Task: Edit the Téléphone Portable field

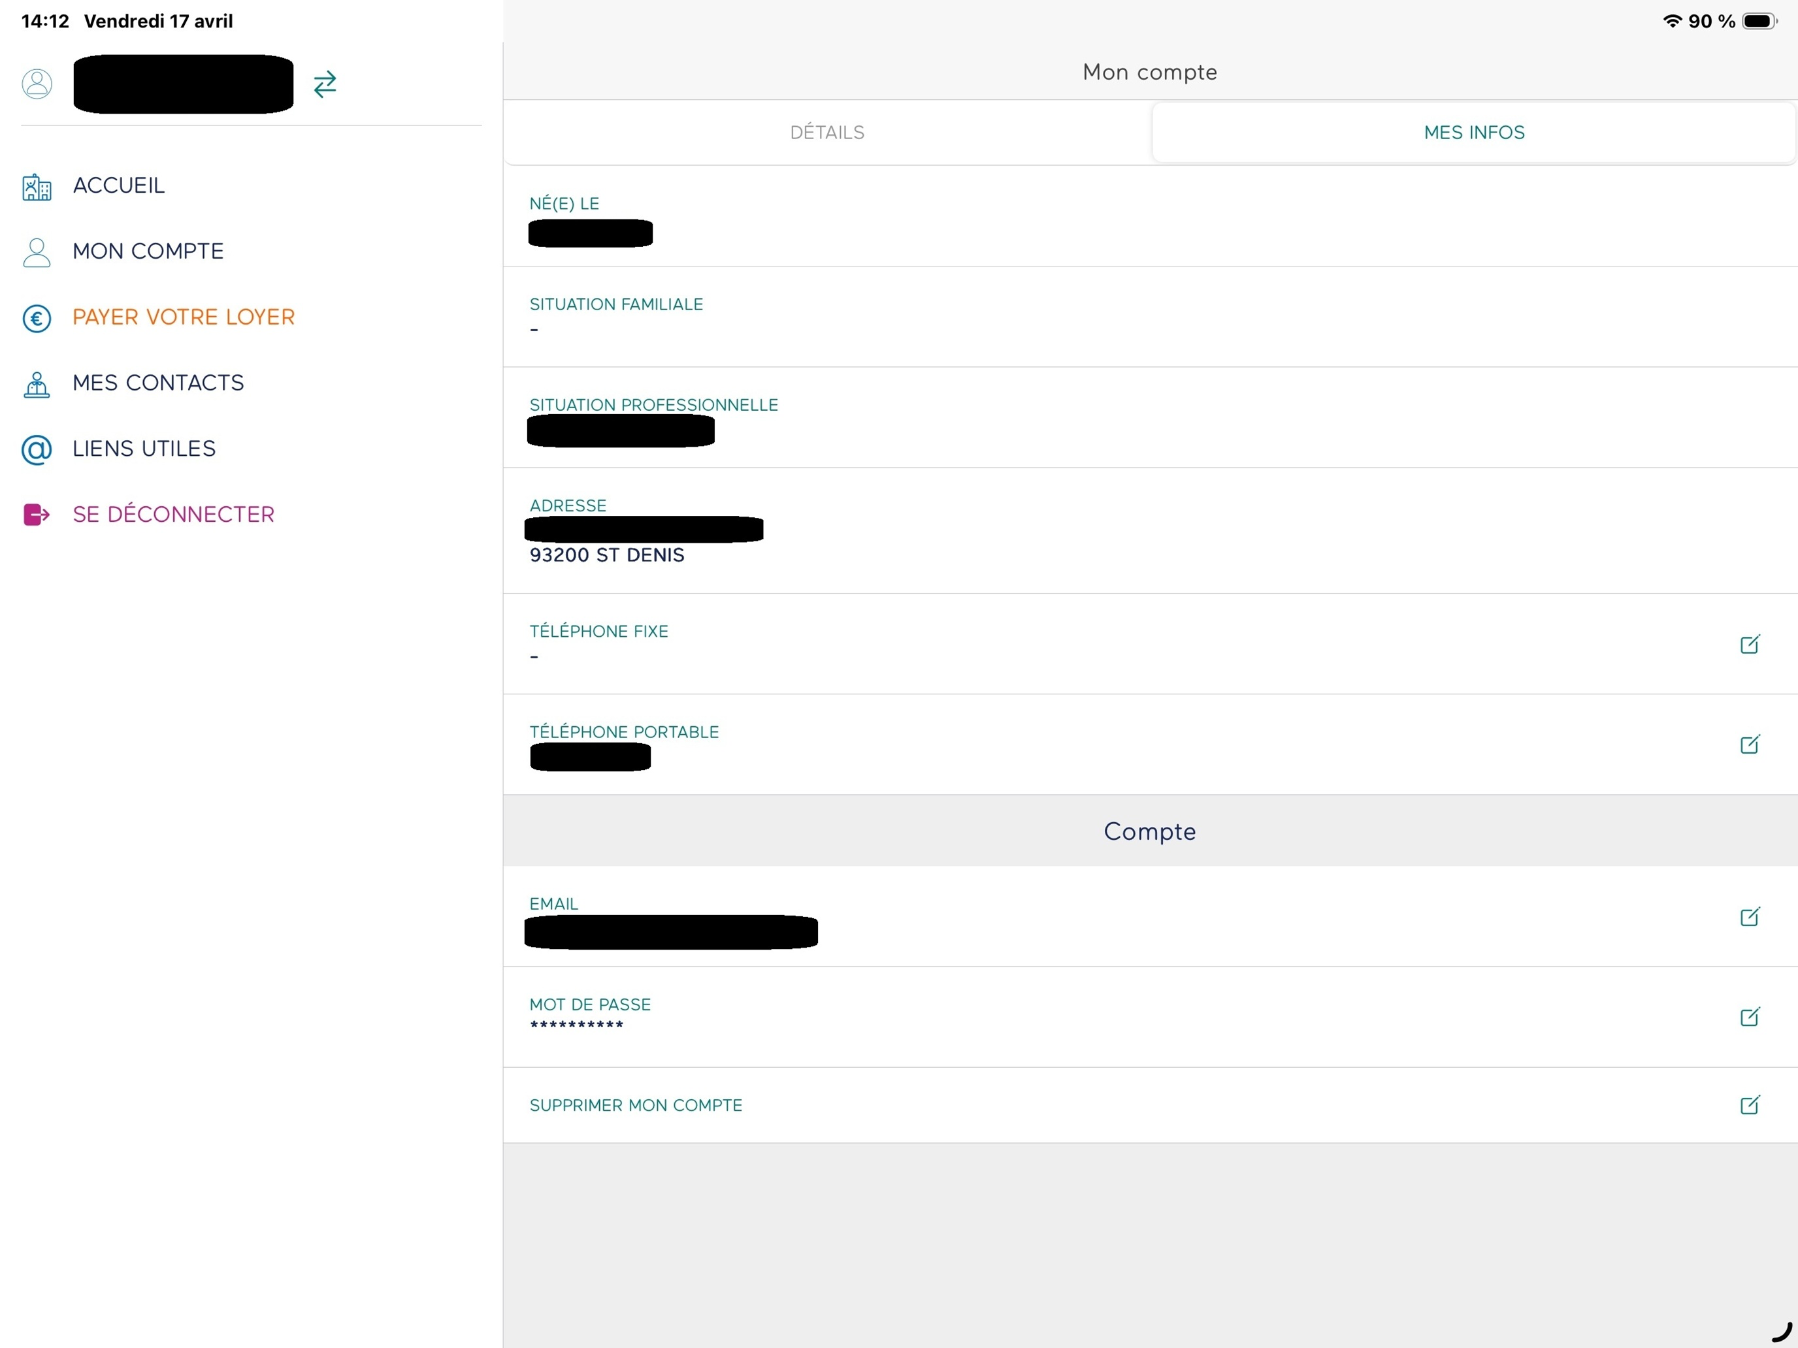Action: click(x=1750, y=745)
